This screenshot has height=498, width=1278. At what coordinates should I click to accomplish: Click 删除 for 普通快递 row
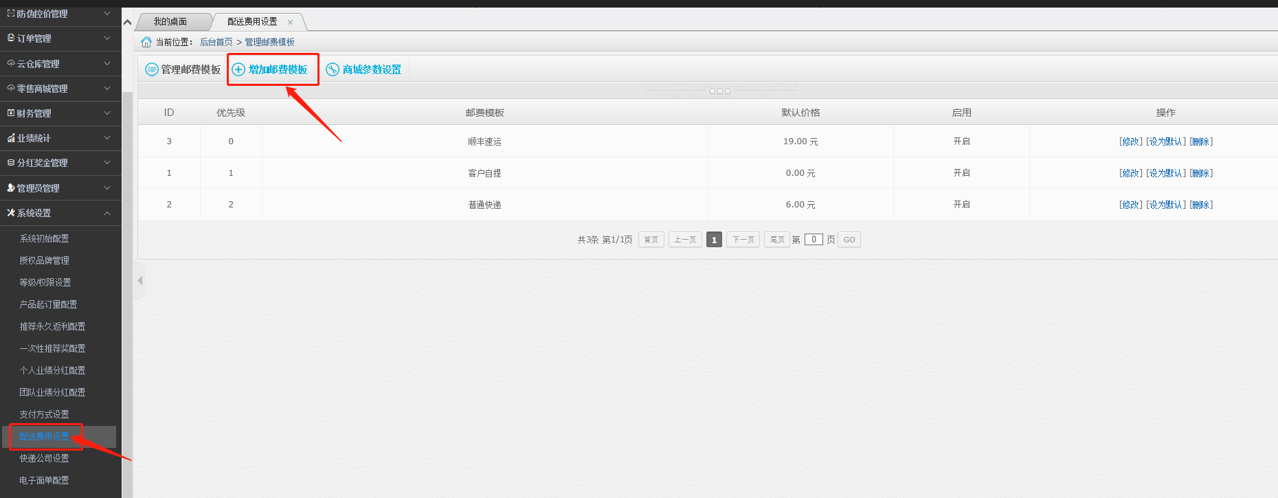[x=1201, y=205]
